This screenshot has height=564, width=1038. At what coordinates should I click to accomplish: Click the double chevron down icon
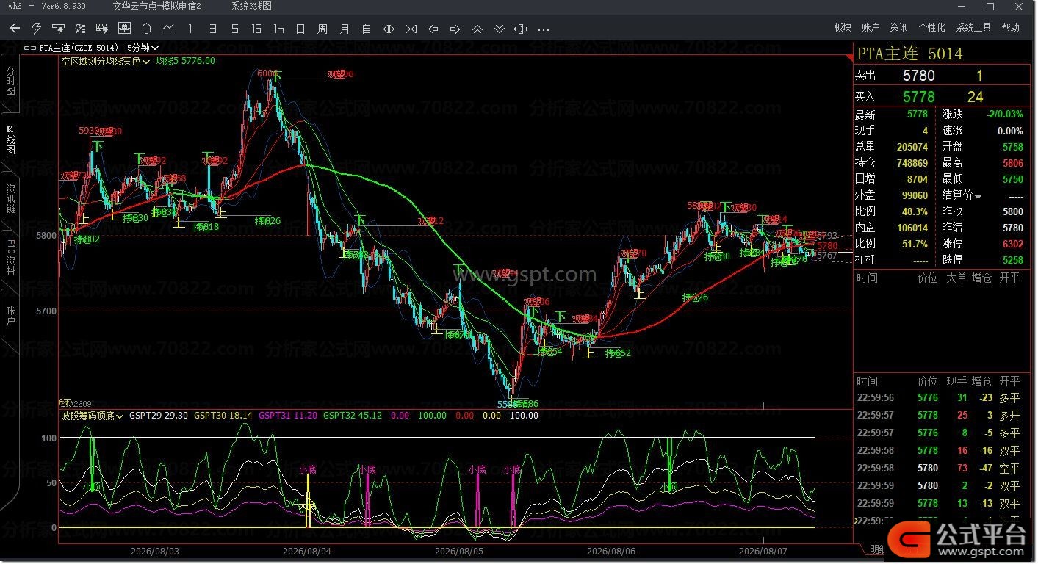tap(499, 29)
